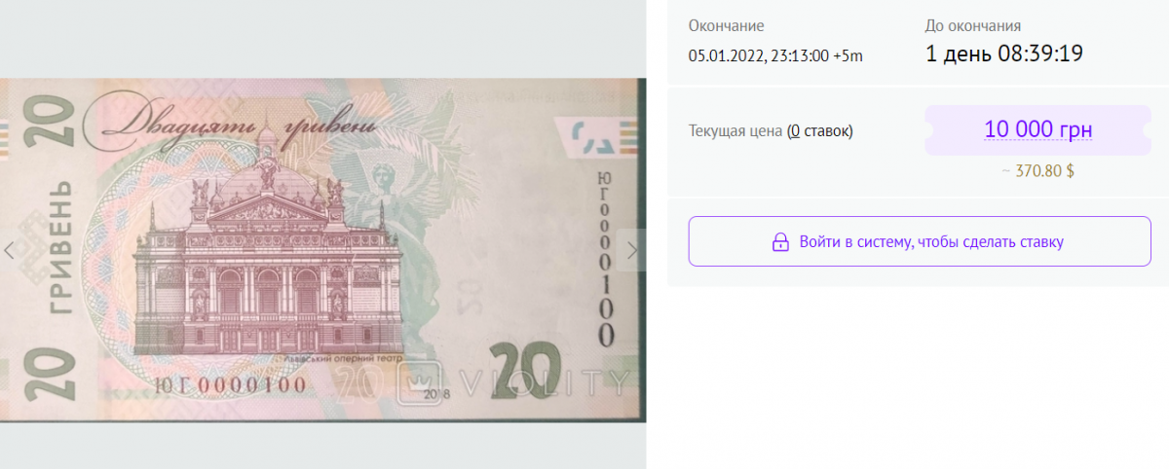Click the vertical serial number on the banknote
1169x469 pixels.
click(605, 259)
